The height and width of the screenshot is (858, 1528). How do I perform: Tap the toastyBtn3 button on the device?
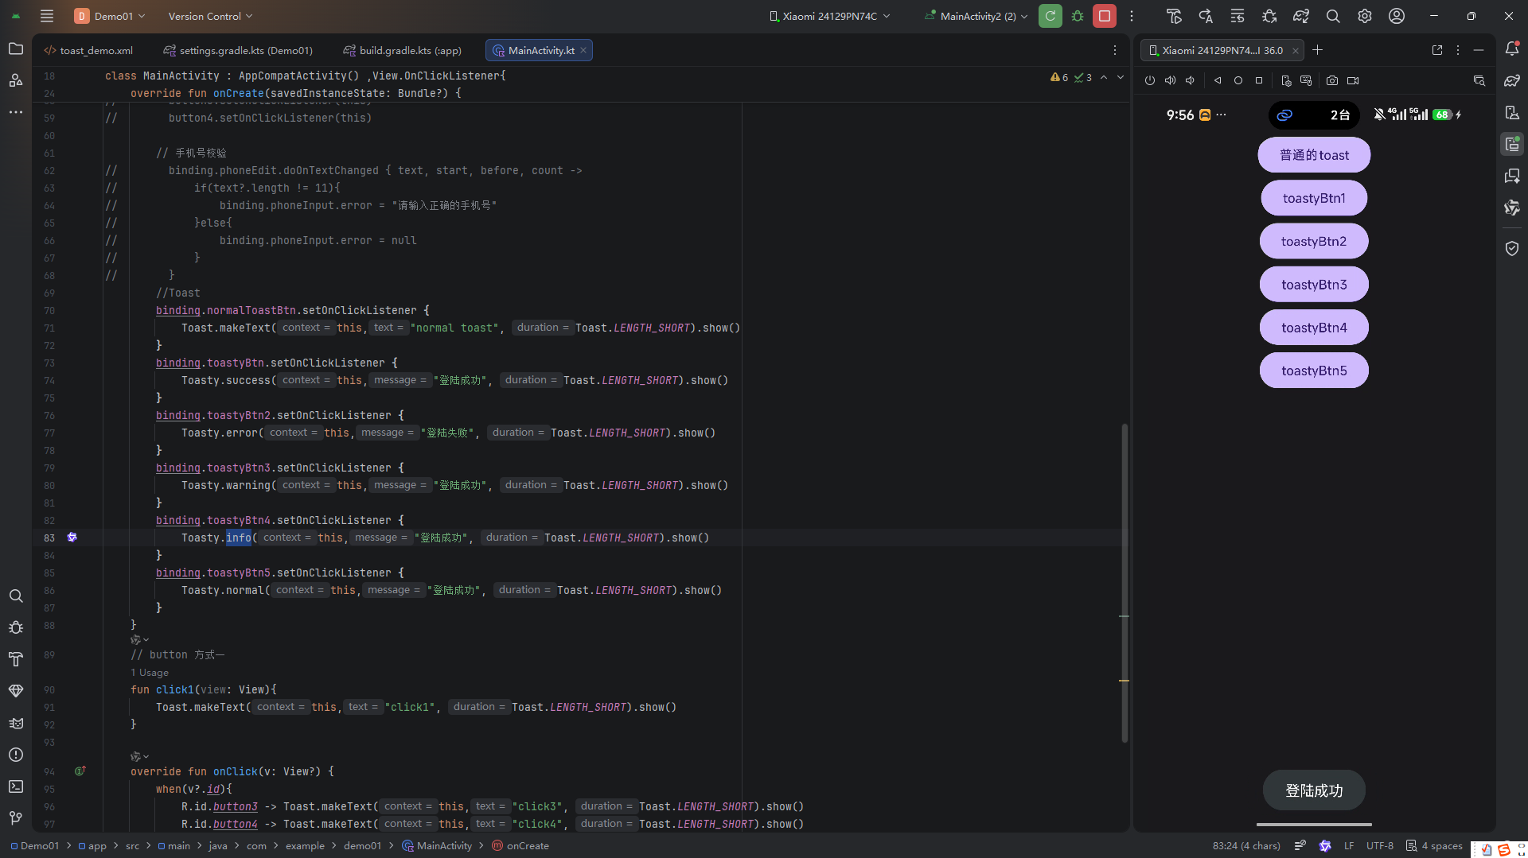click(1314, 285)
